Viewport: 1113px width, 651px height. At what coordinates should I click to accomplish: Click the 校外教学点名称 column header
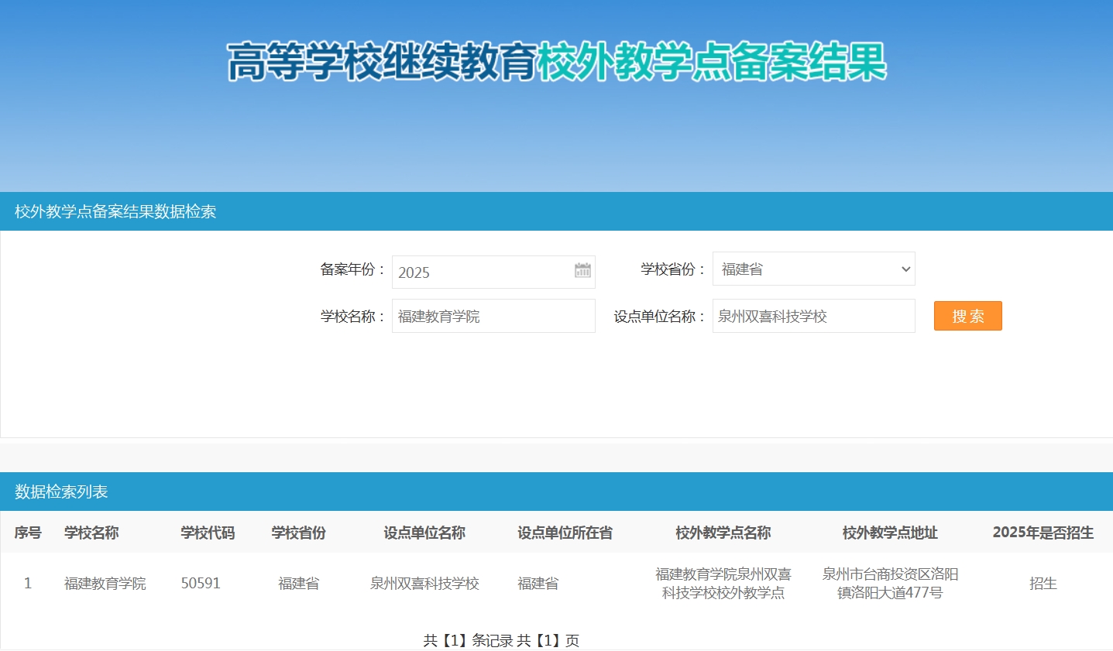point(723,533)
